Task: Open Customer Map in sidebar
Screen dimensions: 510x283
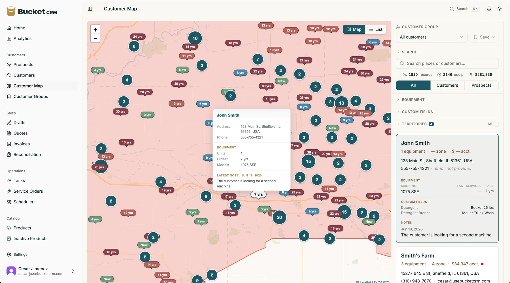Action: pos(41,86)
